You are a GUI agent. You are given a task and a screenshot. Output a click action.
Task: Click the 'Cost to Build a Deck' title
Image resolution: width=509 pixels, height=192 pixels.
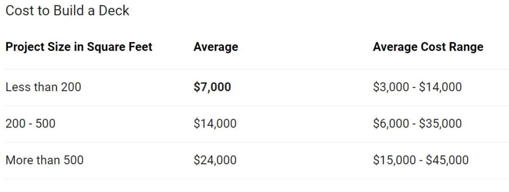[68, 10]
